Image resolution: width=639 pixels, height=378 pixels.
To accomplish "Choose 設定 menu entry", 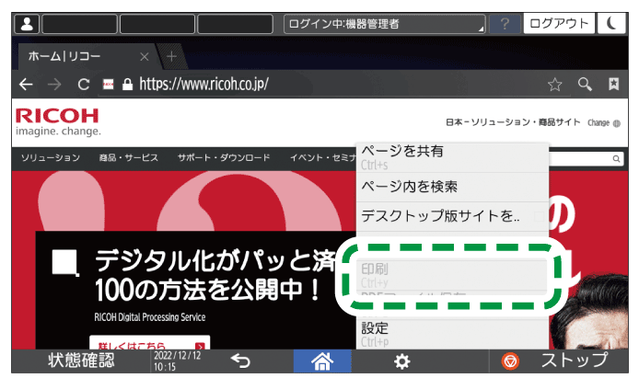I will [452, 335].
